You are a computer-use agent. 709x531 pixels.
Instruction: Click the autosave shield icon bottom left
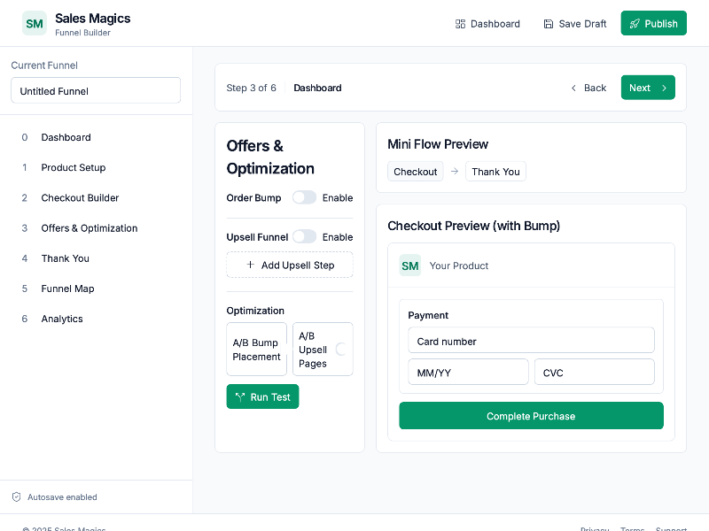(x=17, y=497)
